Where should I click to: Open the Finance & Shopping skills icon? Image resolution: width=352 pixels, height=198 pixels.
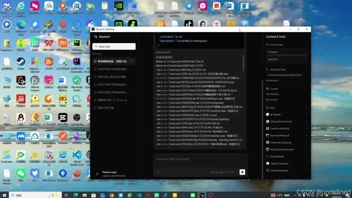point(267,143)
